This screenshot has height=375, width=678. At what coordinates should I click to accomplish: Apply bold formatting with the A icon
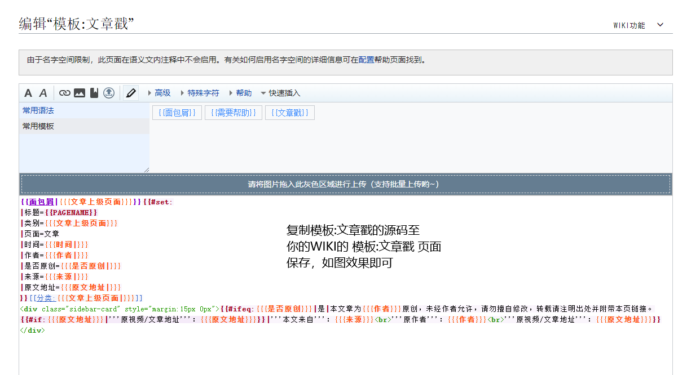[28, 93]
